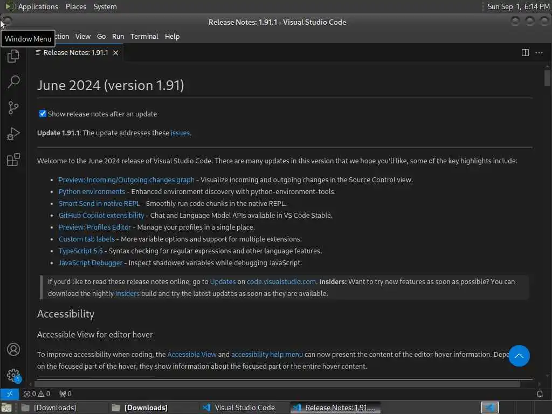Click the show desktop icon in taskbar

pyautogui.click(x=6, y=408)
